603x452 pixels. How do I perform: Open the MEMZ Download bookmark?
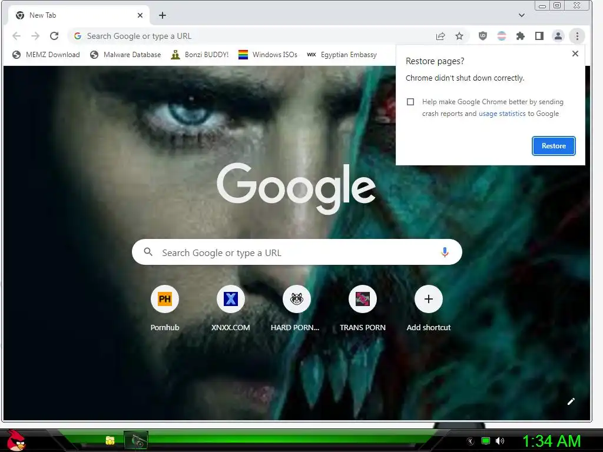click(x=46, y=55)
